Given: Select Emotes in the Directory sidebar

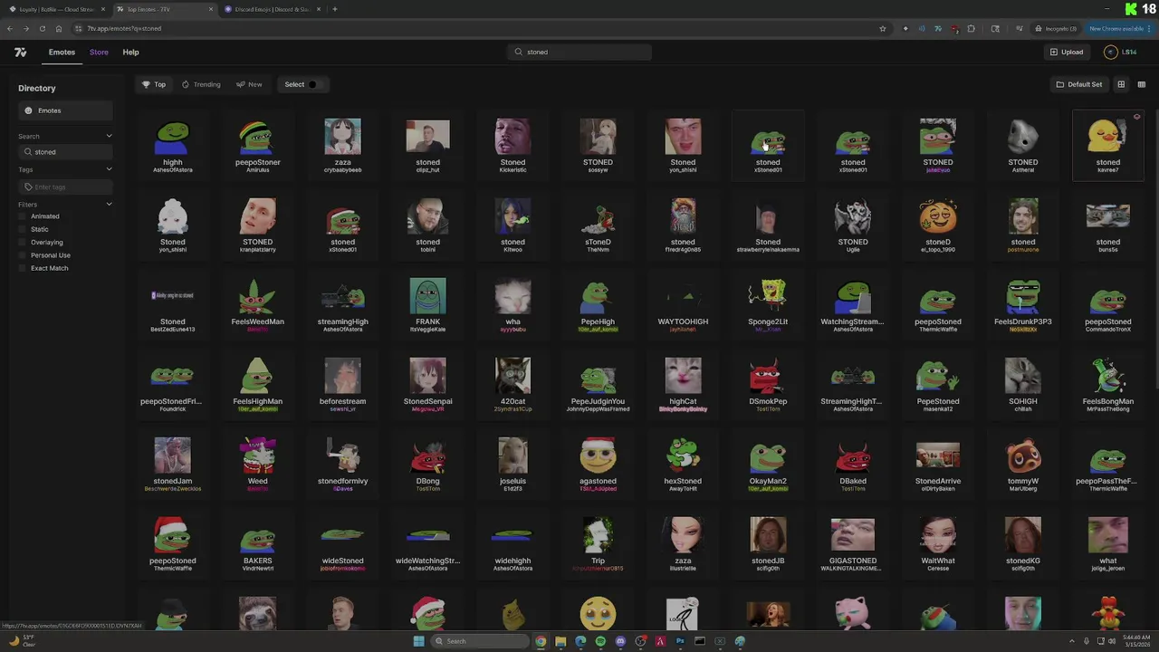Looking at the screenshot, I should (x=65, y=110).
